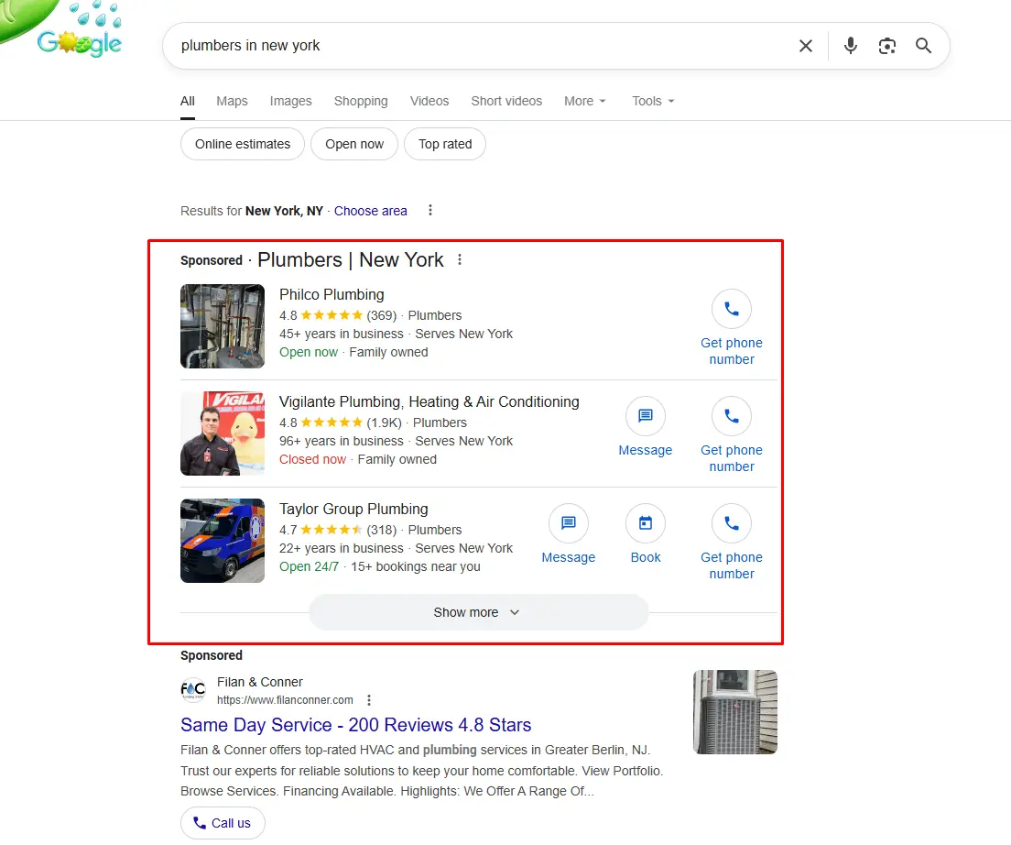The image size is (1011, 845).
Task: Toggle the Open now filter chip
Action: pyautogui.click(x=354, y=144)
